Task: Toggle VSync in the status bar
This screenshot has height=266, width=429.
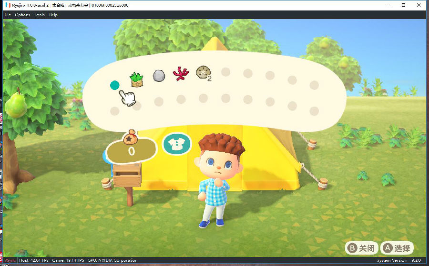Action: tap(10, 260)
